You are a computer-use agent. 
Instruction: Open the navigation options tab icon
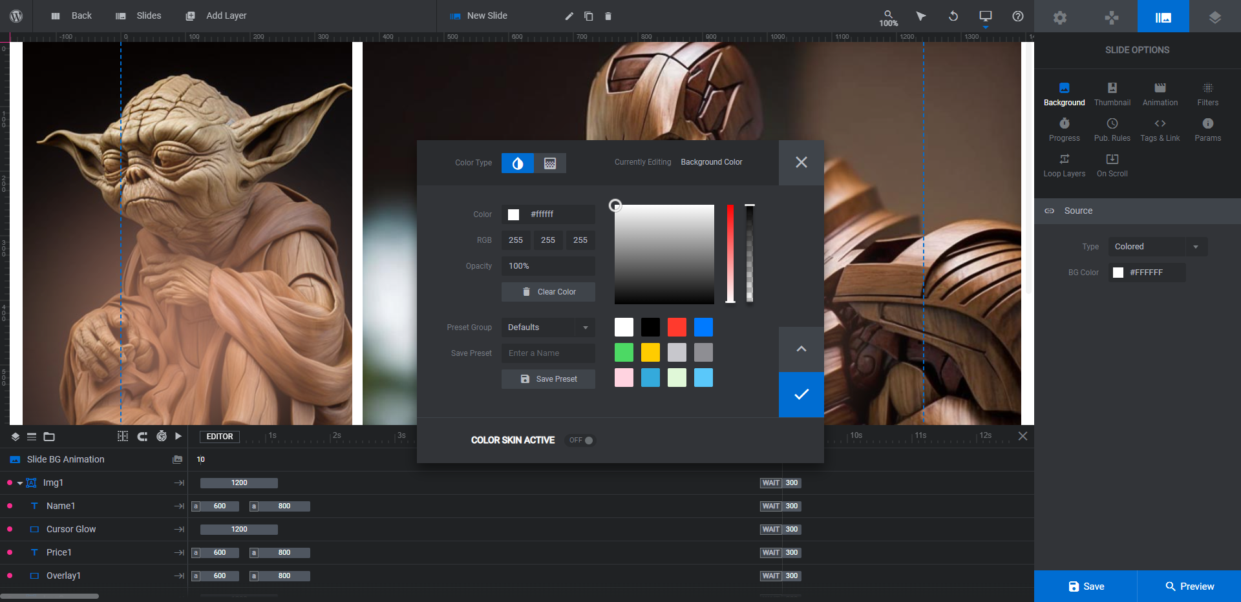pos(1112,17)
